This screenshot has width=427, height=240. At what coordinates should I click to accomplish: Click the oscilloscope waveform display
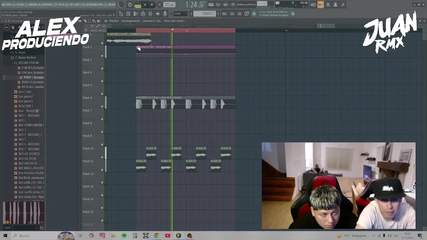(x=247, y=5)
